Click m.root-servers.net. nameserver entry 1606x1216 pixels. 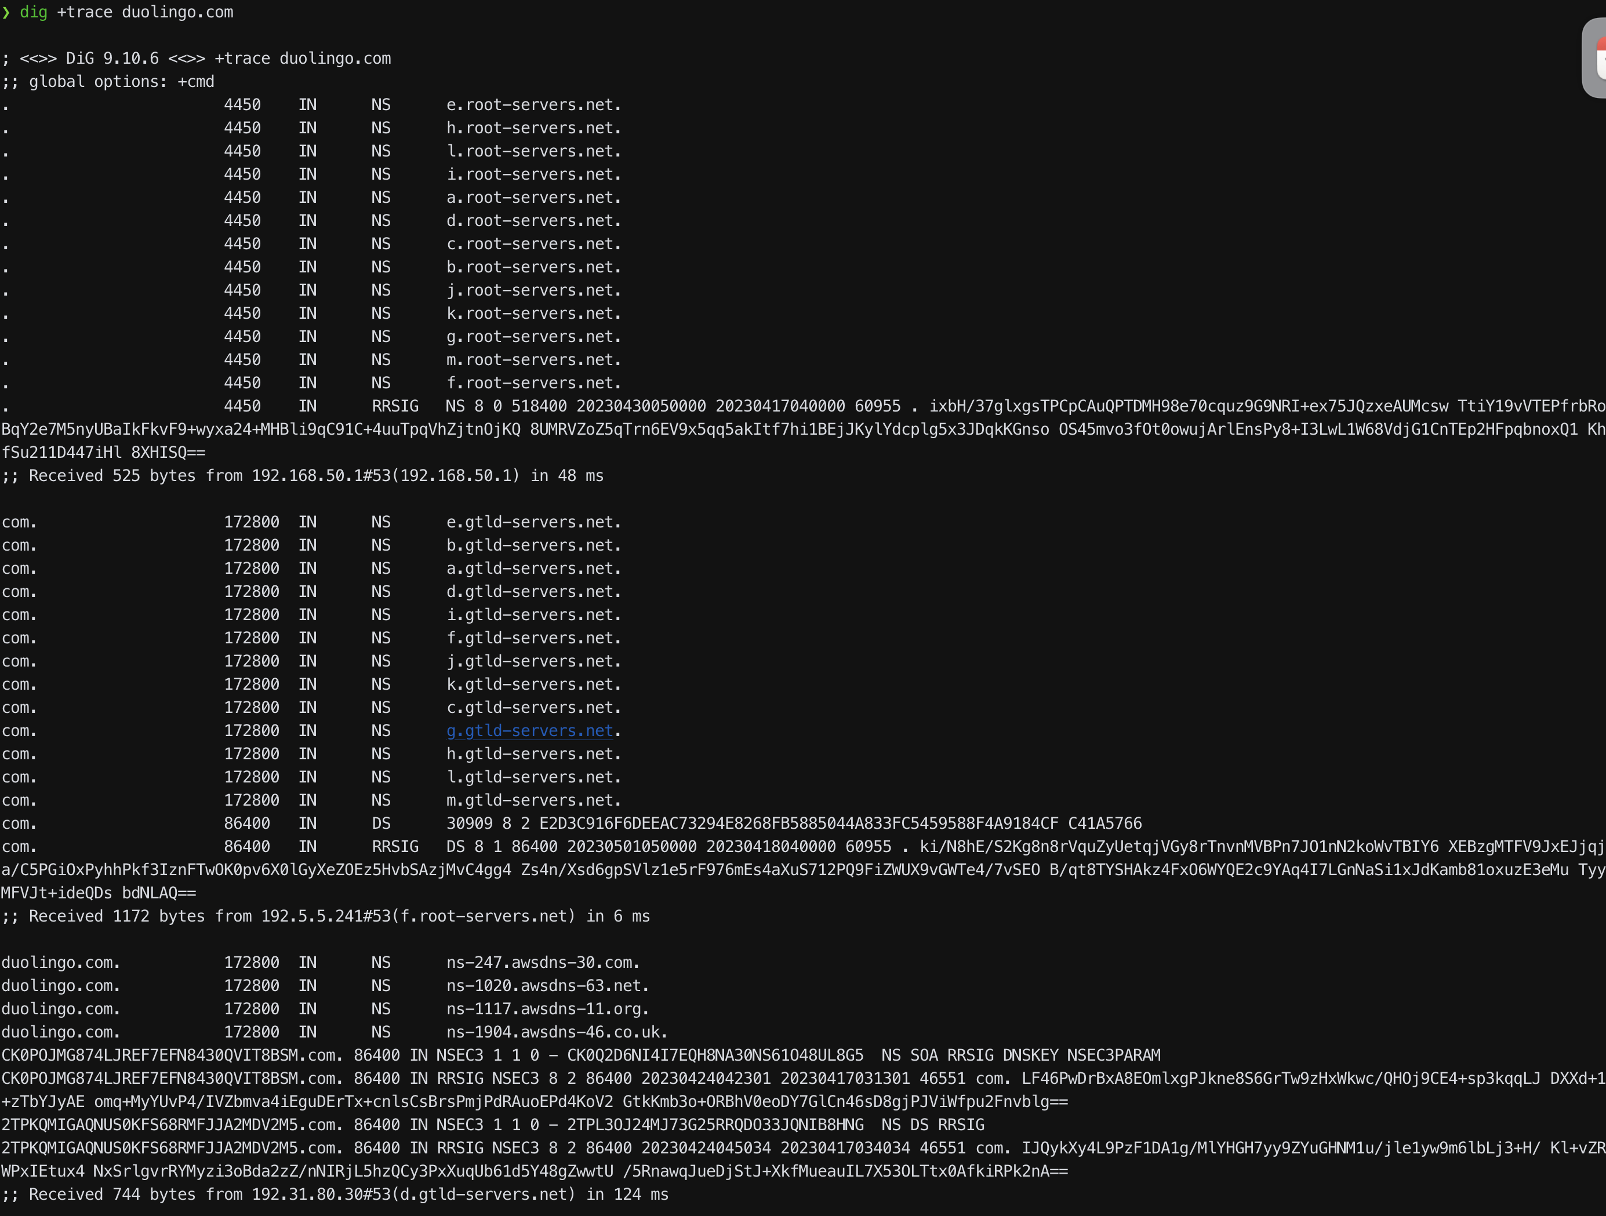533,360
